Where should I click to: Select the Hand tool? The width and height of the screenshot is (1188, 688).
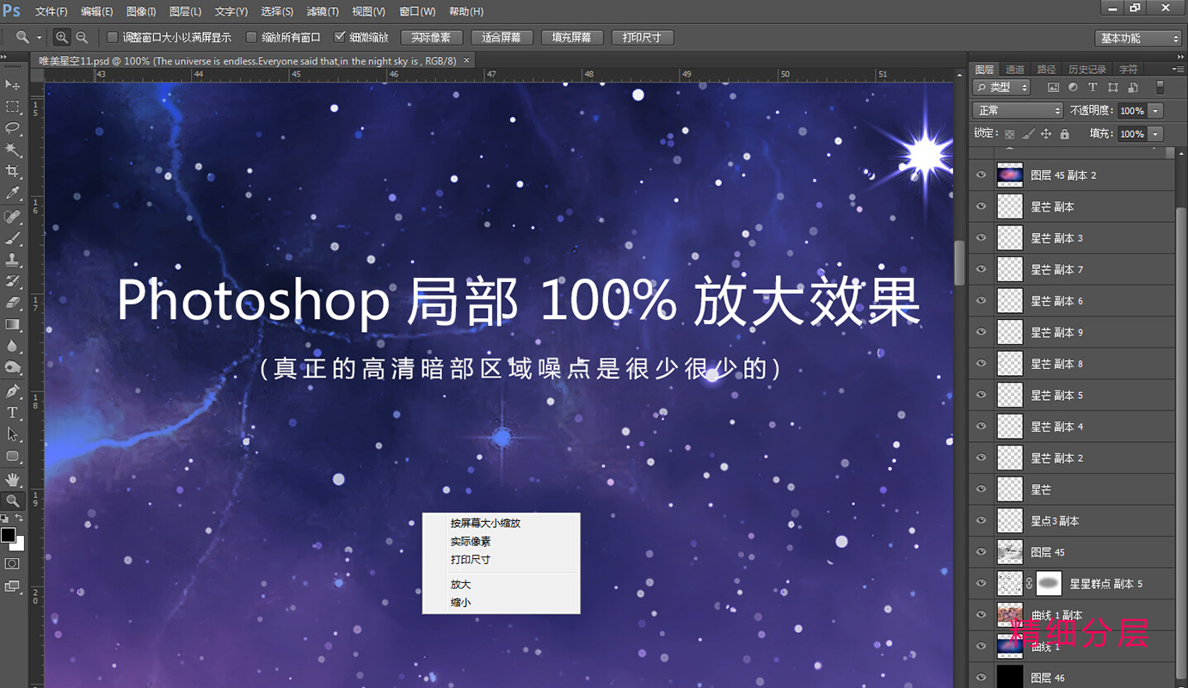pos(13,479)
